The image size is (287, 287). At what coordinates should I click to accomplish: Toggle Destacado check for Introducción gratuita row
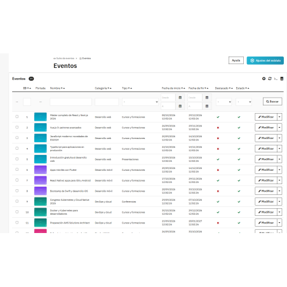(218, 159)
